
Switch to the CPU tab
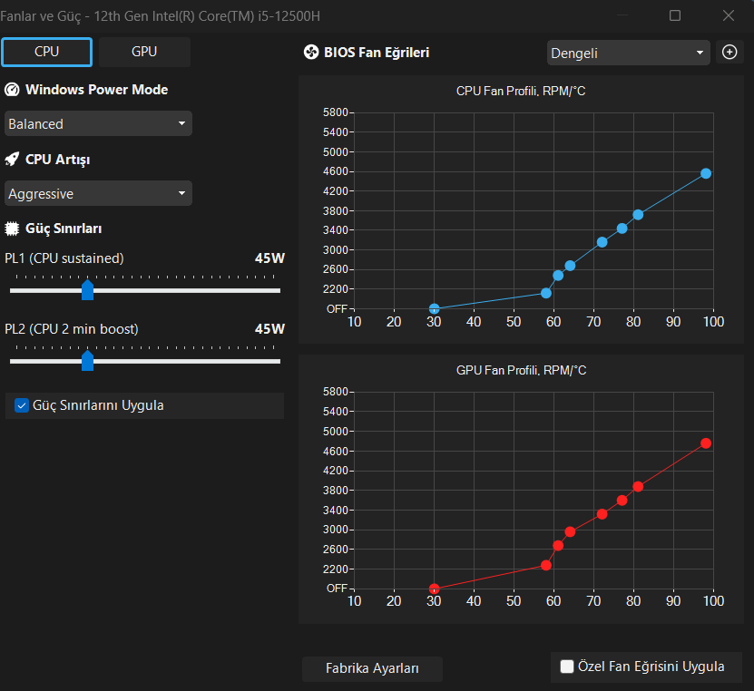coord(46,52)
